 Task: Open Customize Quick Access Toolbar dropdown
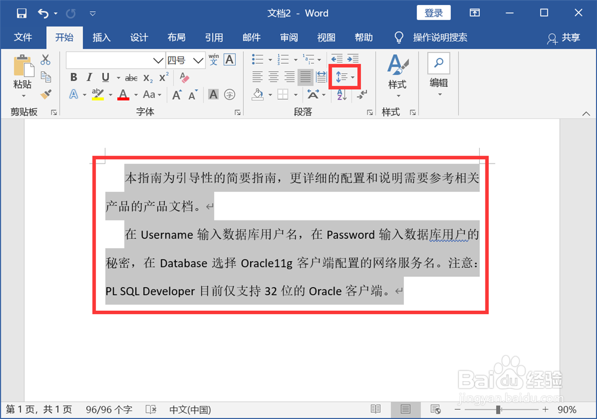[x=92, y=14]
